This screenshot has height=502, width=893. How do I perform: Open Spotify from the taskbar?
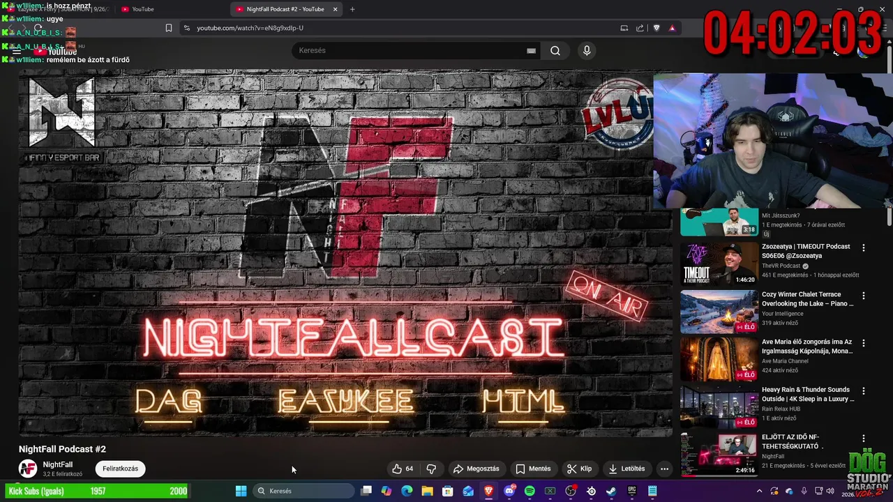pyautogui.click(x=530, y=491)
